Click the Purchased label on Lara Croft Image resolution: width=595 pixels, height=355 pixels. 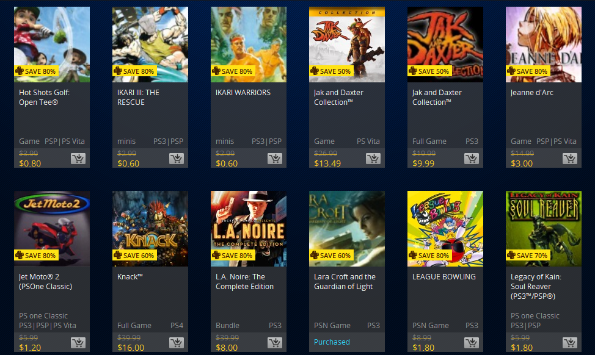[332, 342]
